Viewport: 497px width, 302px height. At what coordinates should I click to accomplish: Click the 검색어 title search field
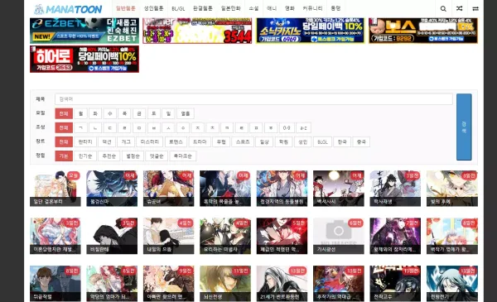tap(253, 99)
